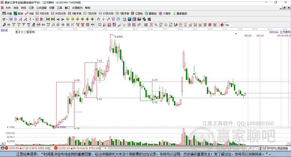
Task: Click the 日K线 label
Action: point(4,30)
